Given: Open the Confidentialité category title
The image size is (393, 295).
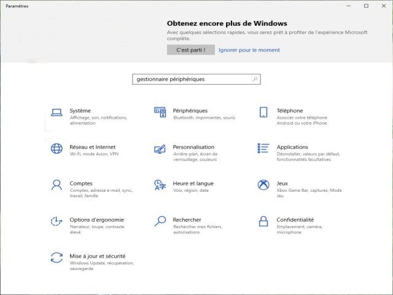Looking at the screenshot, I should (295, 220).
